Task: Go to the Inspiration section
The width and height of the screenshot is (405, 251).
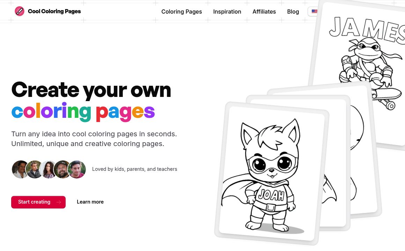Action: 227,12
